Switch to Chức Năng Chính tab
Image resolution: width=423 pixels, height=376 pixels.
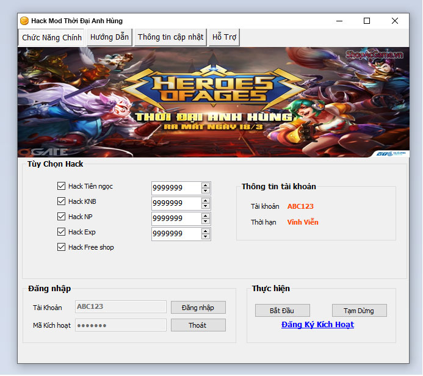[52, 37]
